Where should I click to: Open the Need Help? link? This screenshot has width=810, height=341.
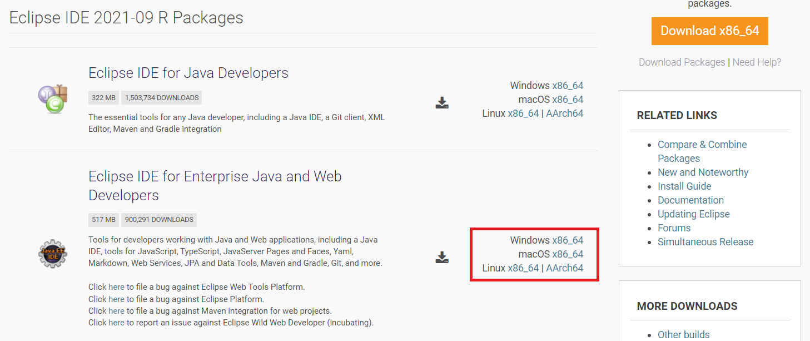757,62
